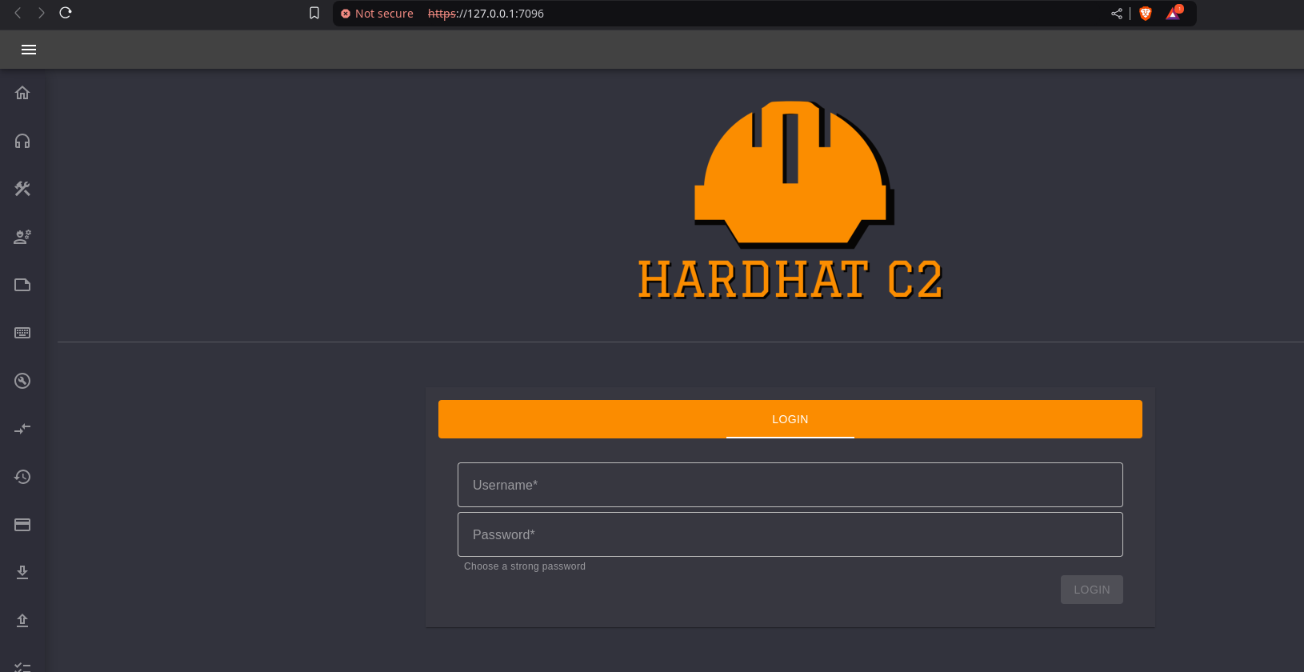
Task: Click the browser back arrow
Action: (x=18, y=13)
